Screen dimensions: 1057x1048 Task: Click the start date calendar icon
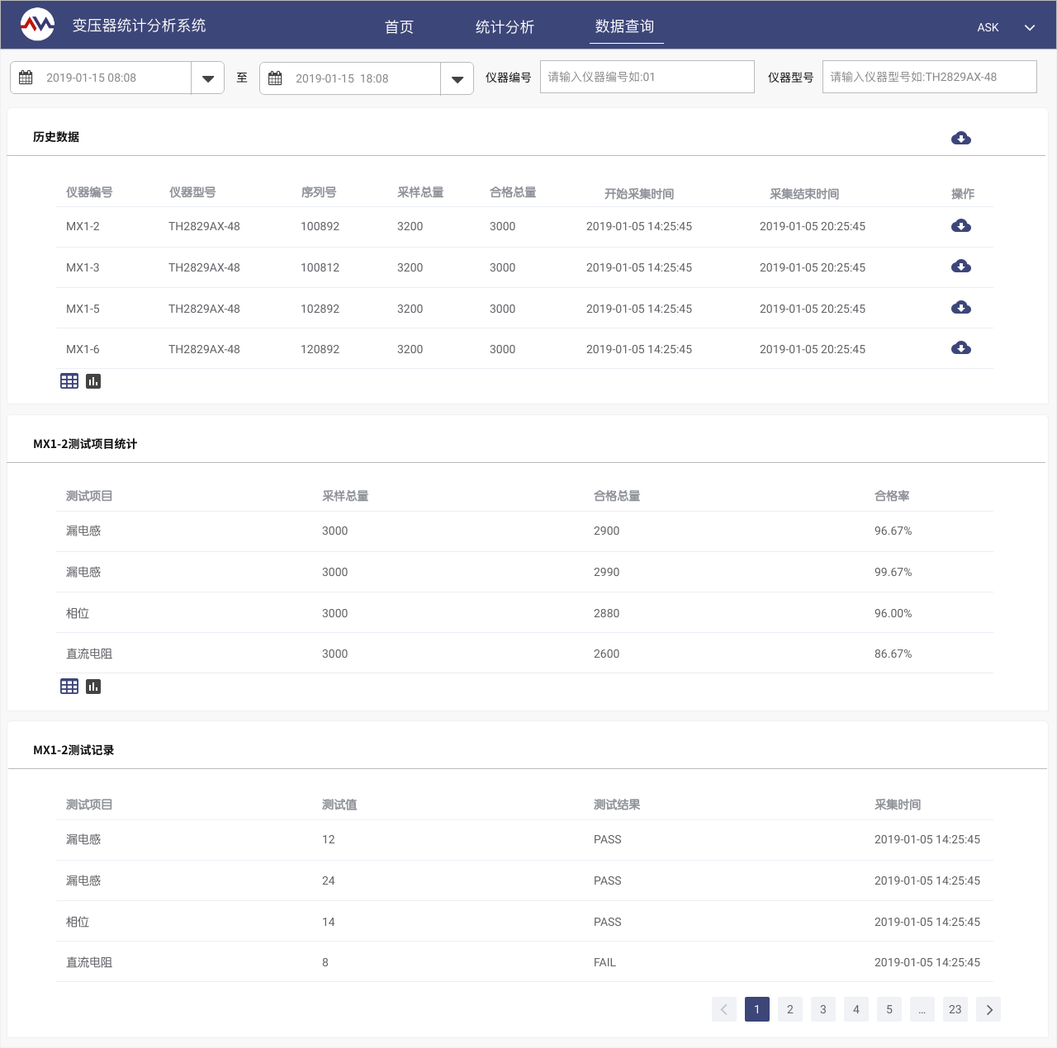point(26,78)
